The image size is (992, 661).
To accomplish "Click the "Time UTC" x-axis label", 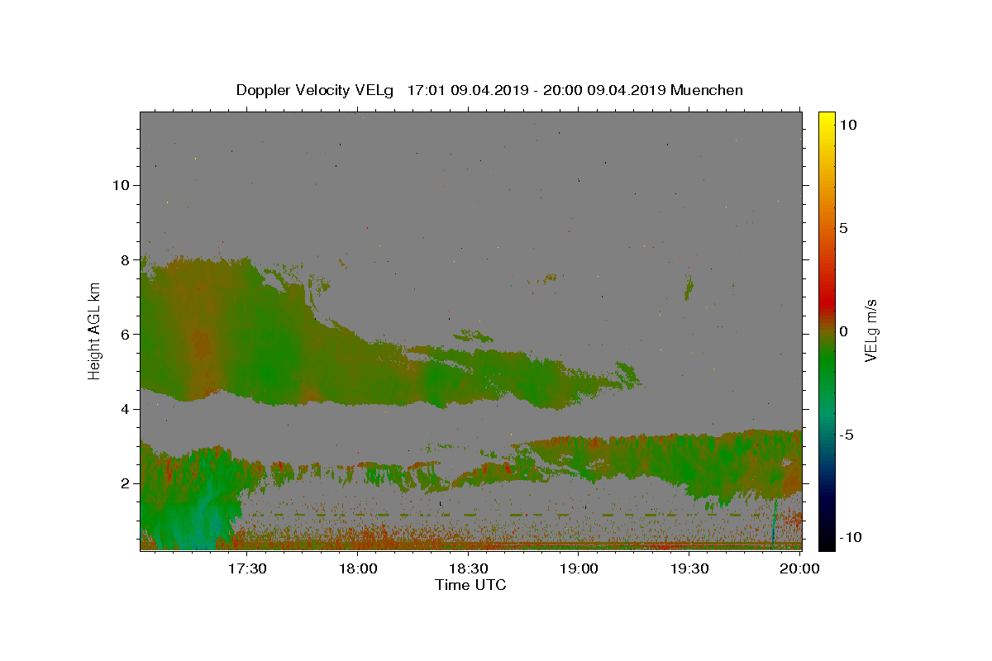I will coord(470,585).
